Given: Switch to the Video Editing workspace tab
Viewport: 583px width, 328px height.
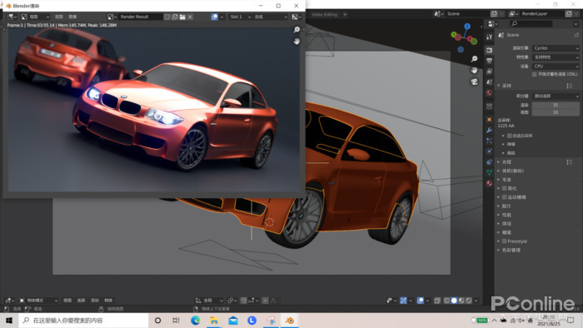Looking at the screenshot, I should click(324, 14).
